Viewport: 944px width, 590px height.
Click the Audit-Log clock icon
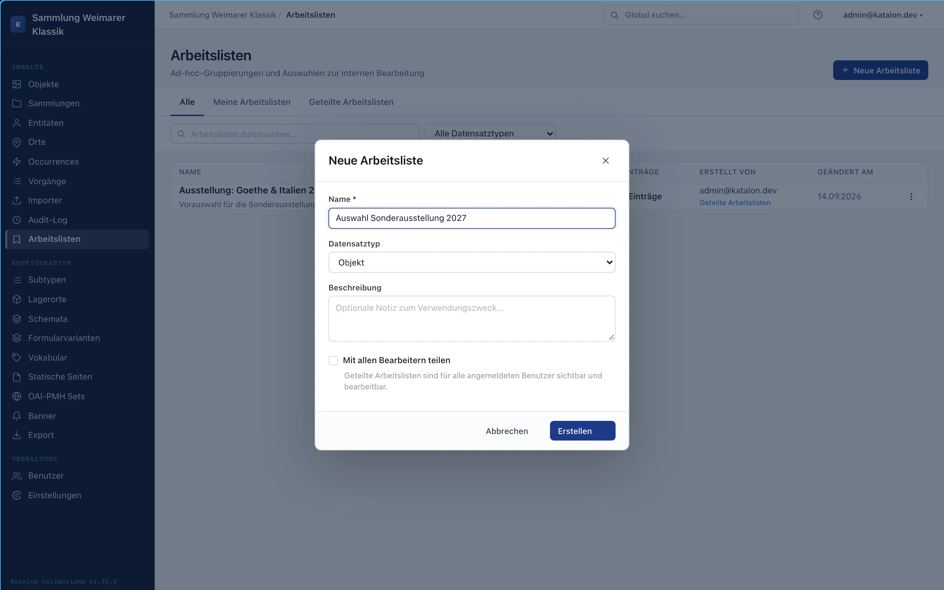click(x=16, y=220)
